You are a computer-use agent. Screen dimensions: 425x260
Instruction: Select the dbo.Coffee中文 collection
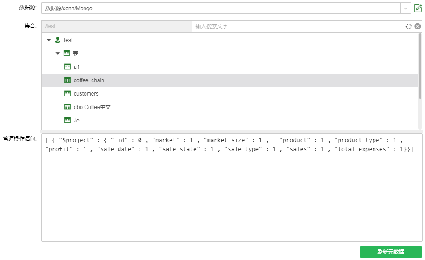click(230, 107)
